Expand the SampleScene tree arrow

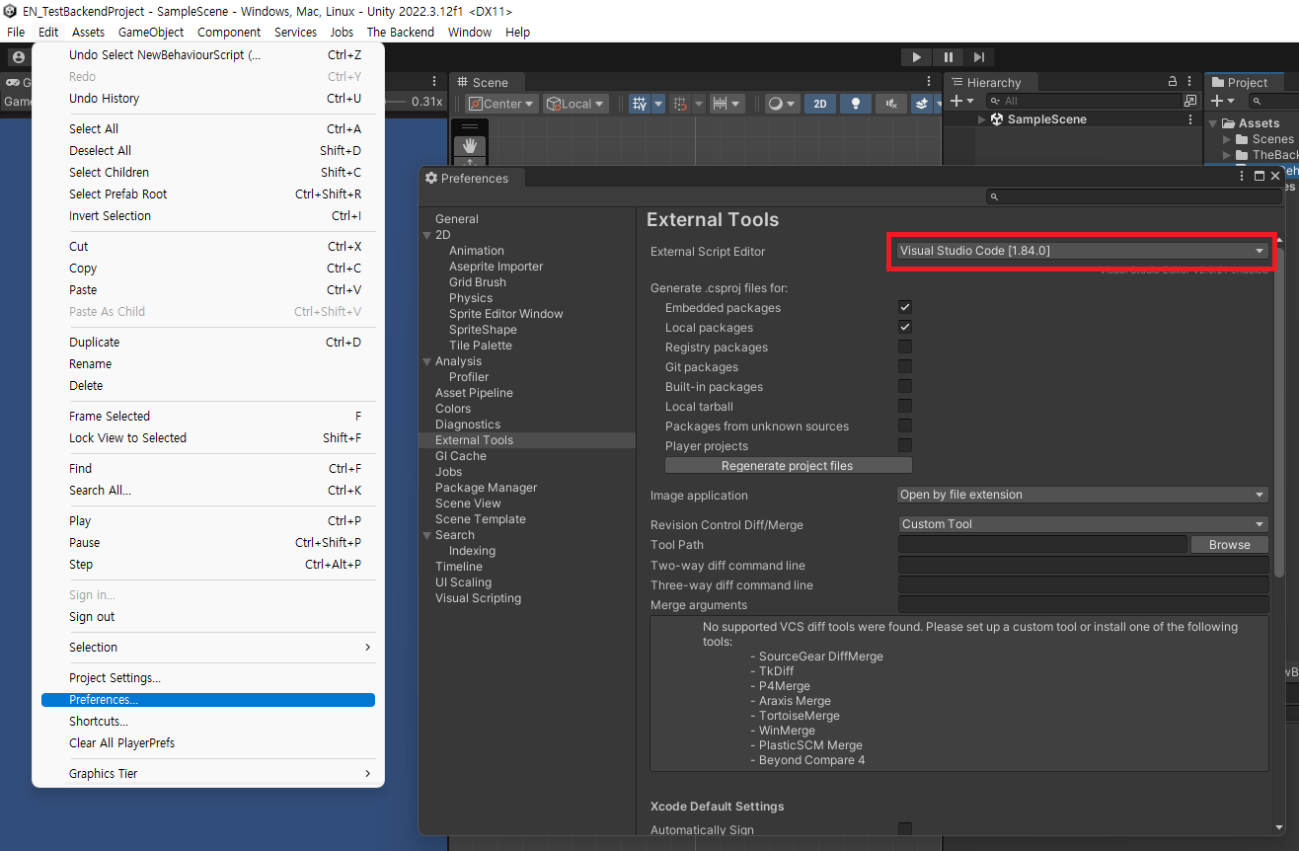point(981,119)
